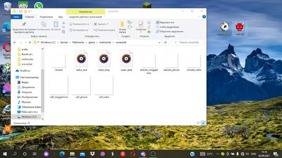Open OneDrive in the sidebar
The image size is (282, 158).
coord(23,71)
